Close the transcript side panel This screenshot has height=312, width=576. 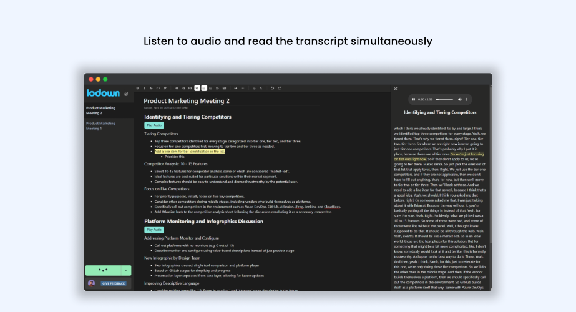396,89
